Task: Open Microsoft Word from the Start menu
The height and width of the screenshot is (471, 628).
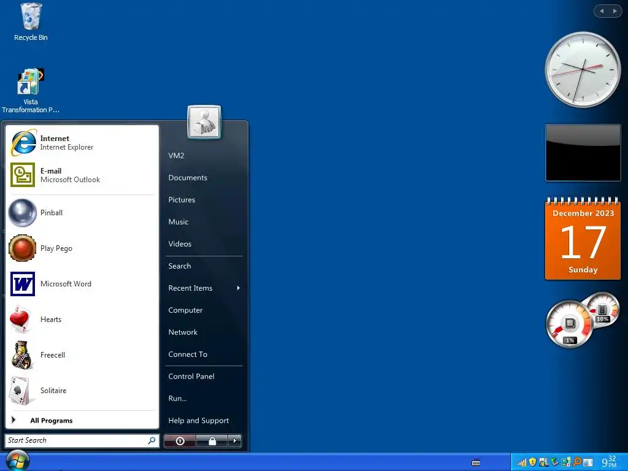Action: click(x=82, y=284)
